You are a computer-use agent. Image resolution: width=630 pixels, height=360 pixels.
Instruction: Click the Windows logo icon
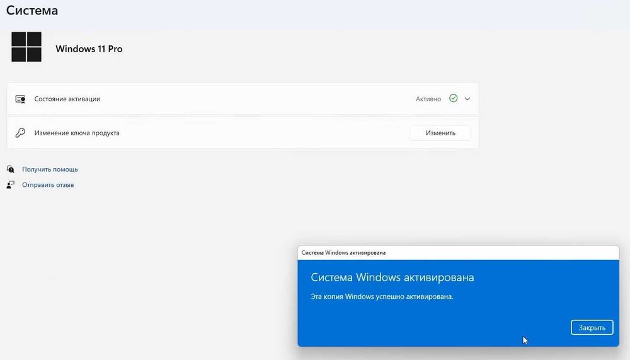(x=26, y=47)
